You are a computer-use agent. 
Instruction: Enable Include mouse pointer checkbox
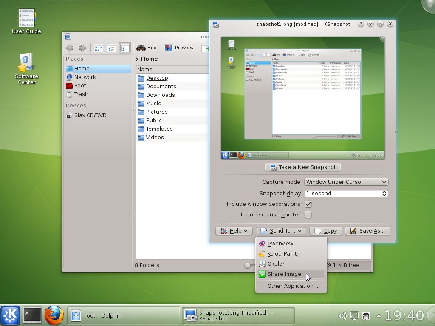pos(308,214)
